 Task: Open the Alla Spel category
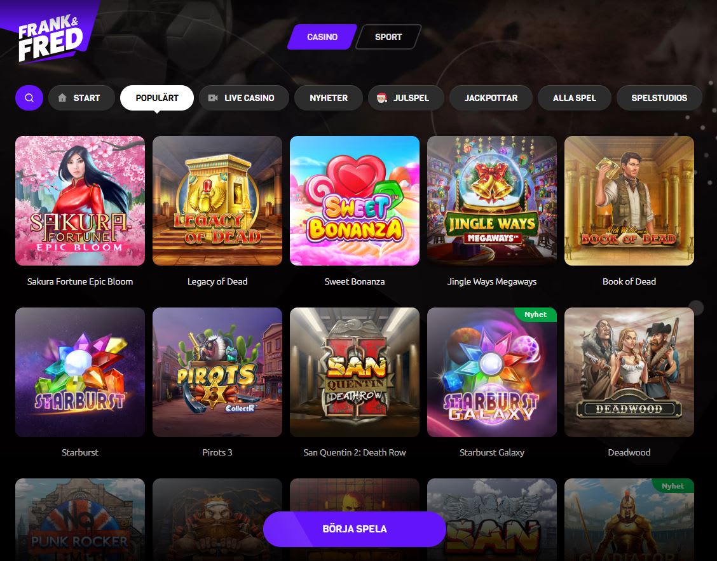point(575,98)
